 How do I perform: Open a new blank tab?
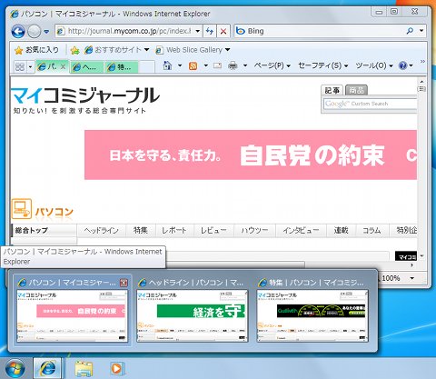(146, 67)
